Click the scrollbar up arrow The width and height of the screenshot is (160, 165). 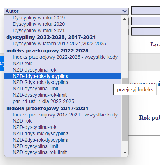tap(125, 19)
